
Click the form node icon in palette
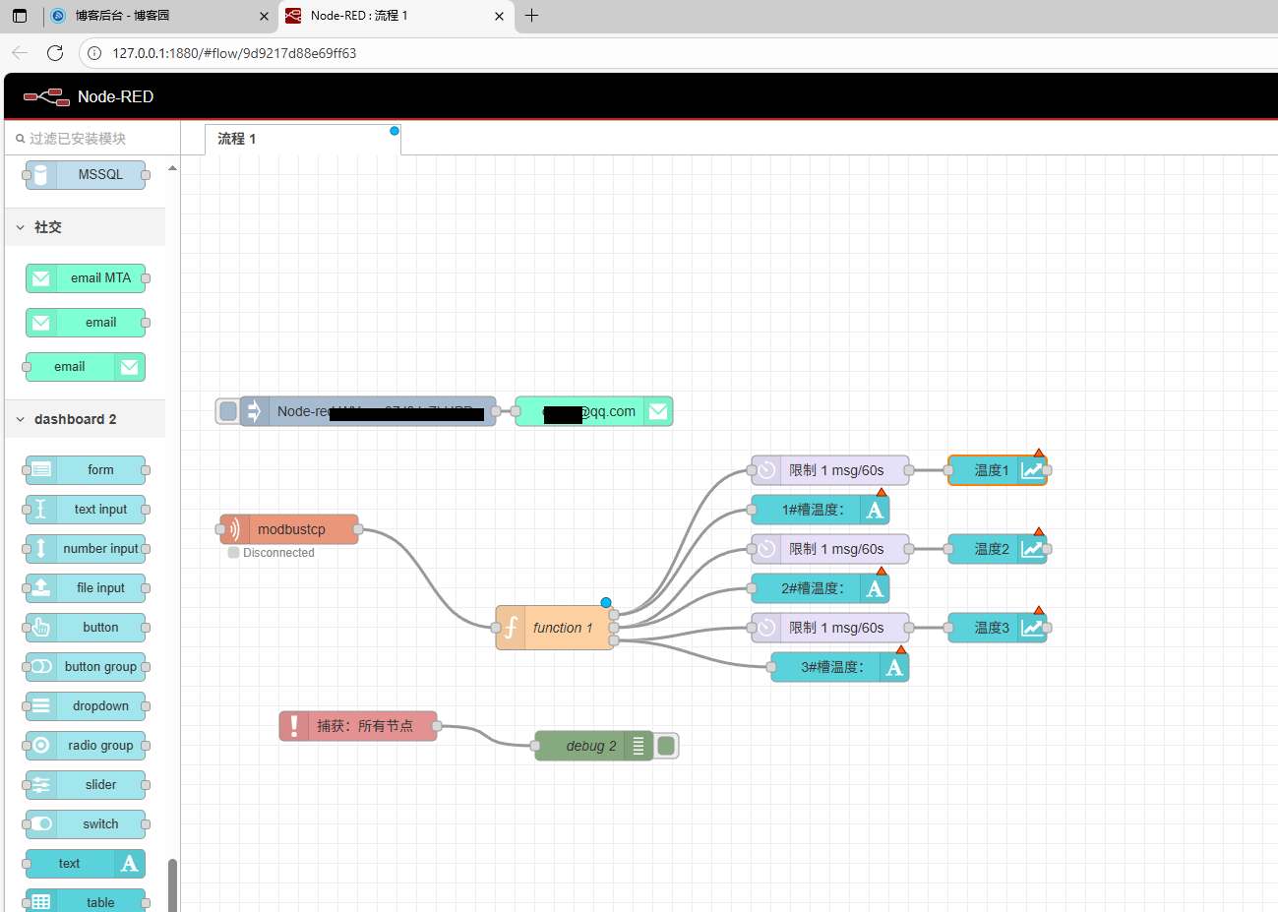click(41, 470)
